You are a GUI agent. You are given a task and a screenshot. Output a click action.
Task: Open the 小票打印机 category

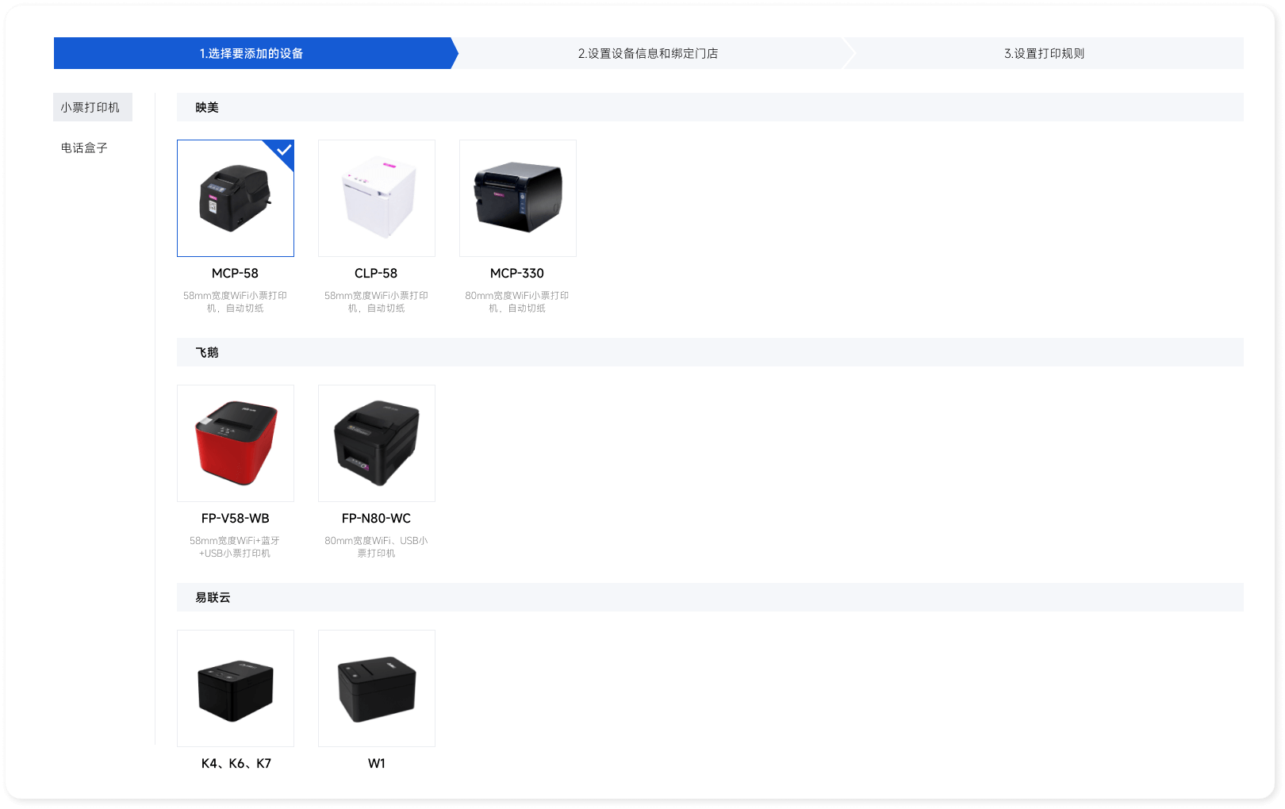90,107
